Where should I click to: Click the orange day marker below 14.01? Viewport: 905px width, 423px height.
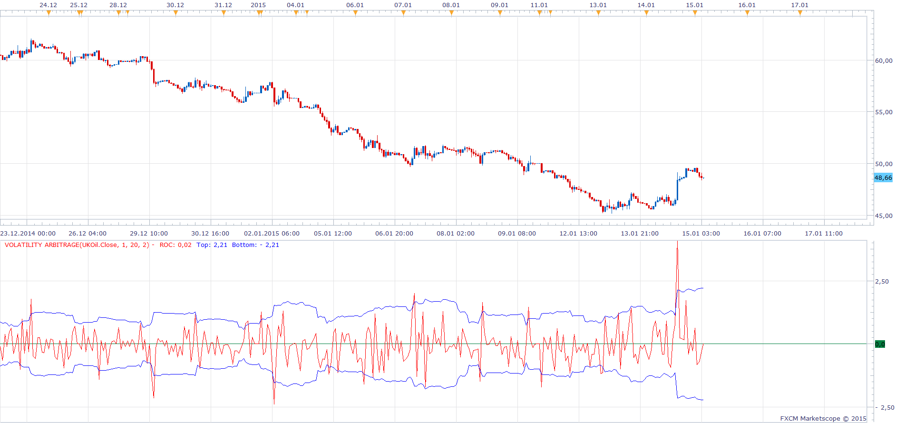tap(646, 13)
